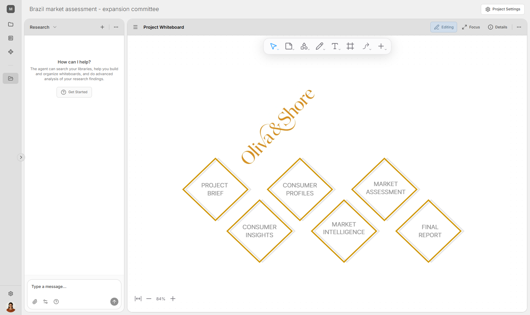Switch to Focus mode
The height and width of the screenshot is (315, 530).
(x=471, y=27)
